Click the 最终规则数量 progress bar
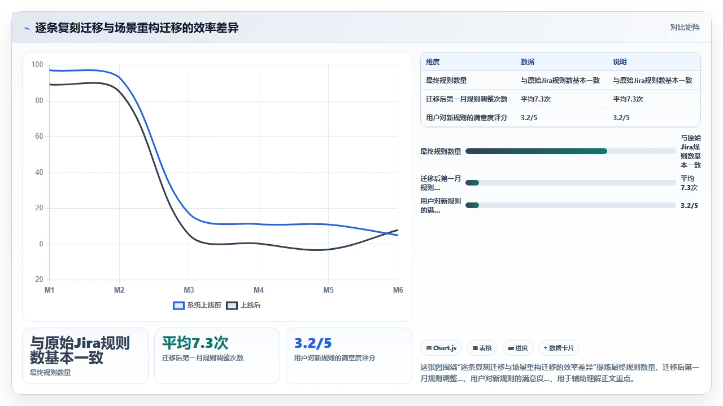This screenshot has height=406, width=723. (x=570, y=151)
